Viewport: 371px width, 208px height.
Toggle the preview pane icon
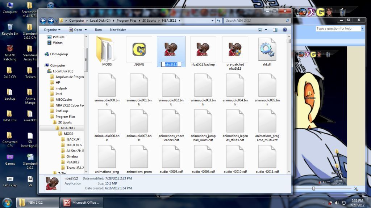coord(275,30)
